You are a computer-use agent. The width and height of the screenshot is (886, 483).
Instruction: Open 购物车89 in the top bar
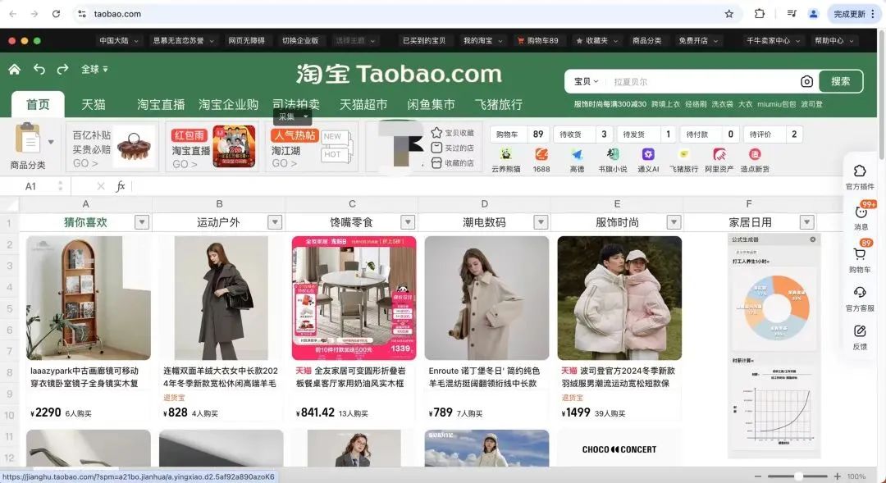(x=537, y=41)
